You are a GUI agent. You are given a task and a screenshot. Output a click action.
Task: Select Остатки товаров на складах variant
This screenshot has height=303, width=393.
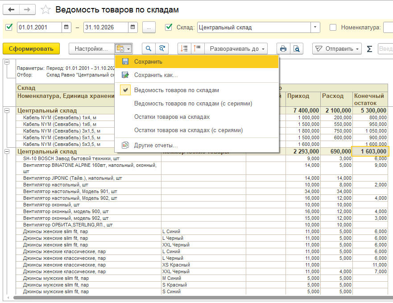click(197, 117)
